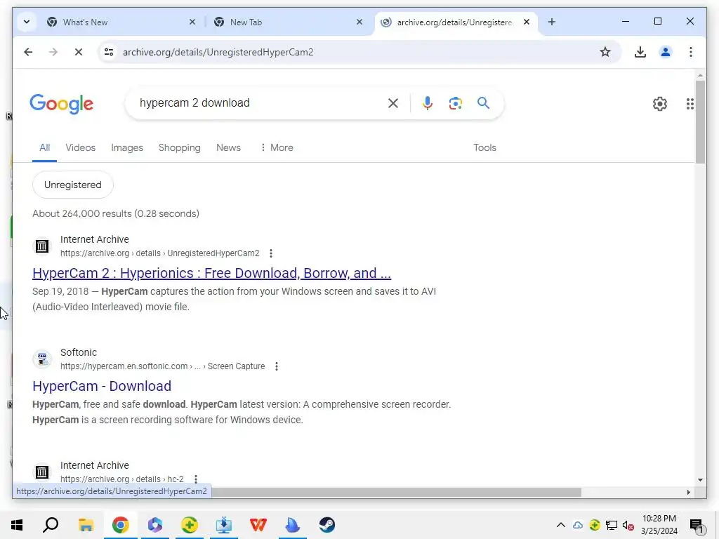Open options for the Softonic result
Image resolution: width=719 pixels, height=539 pixels.
(x=277, y=366)
